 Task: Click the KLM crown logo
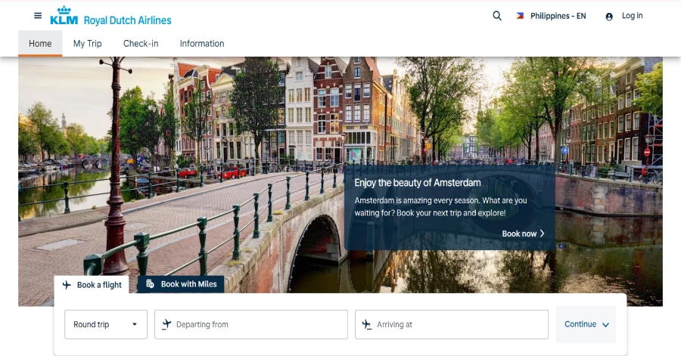[x=64, y=16]
